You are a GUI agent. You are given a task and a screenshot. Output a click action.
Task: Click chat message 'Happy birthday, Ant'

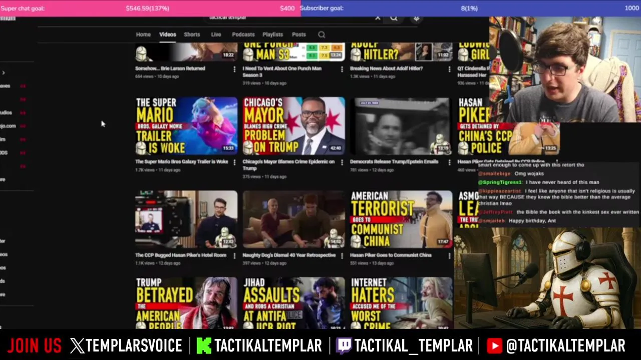(x=532, y=220)
